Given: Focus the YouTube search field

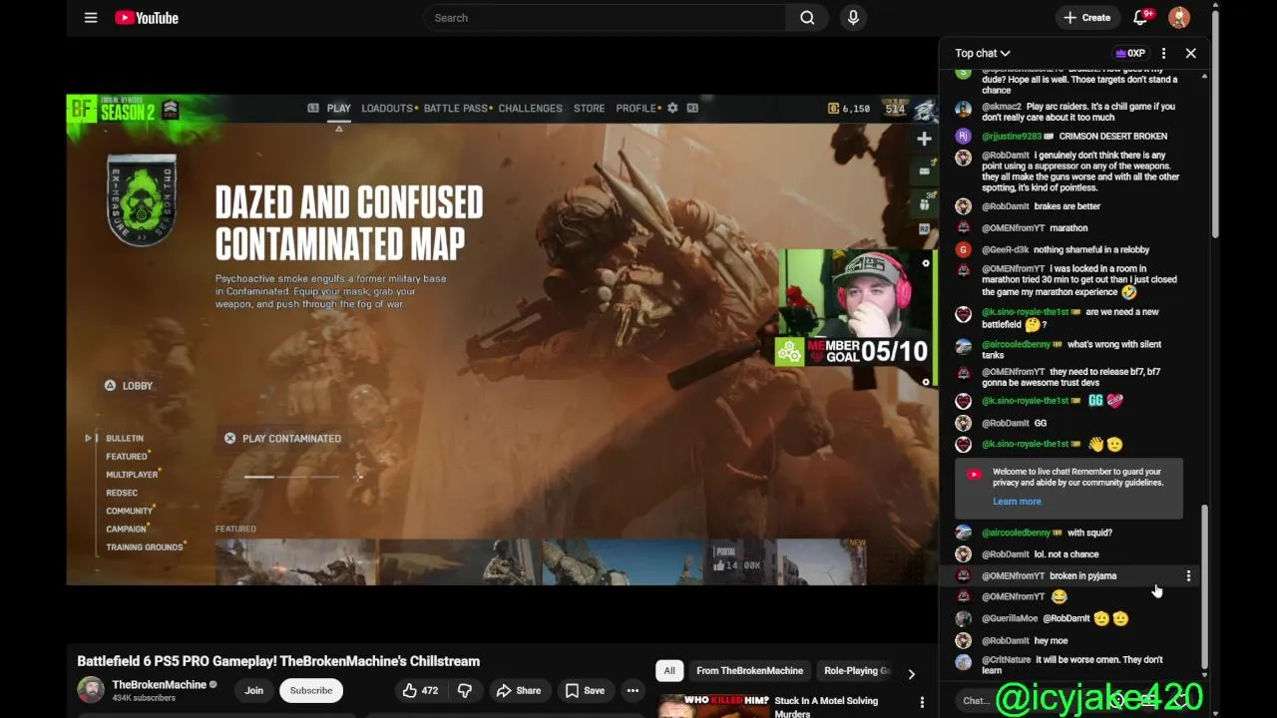Looking at the screenshot, I should click(x=605, y=18).
